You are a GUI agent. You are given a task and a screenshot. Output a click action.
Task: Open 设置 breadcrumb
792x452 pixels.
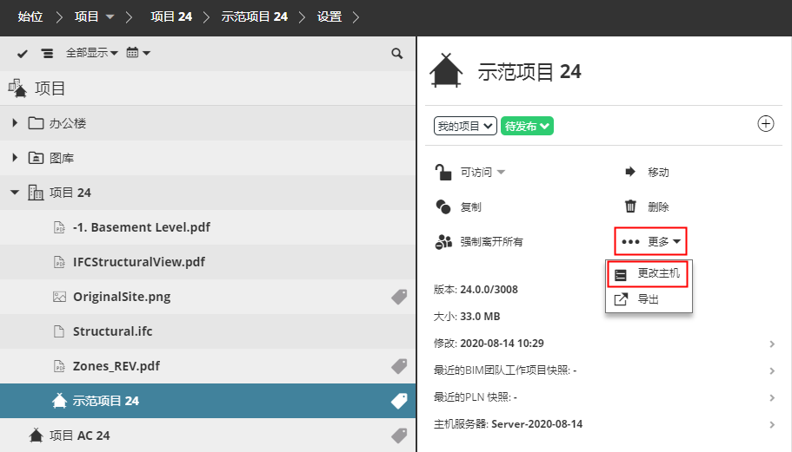pyautogui.click(x=329, y=16)
